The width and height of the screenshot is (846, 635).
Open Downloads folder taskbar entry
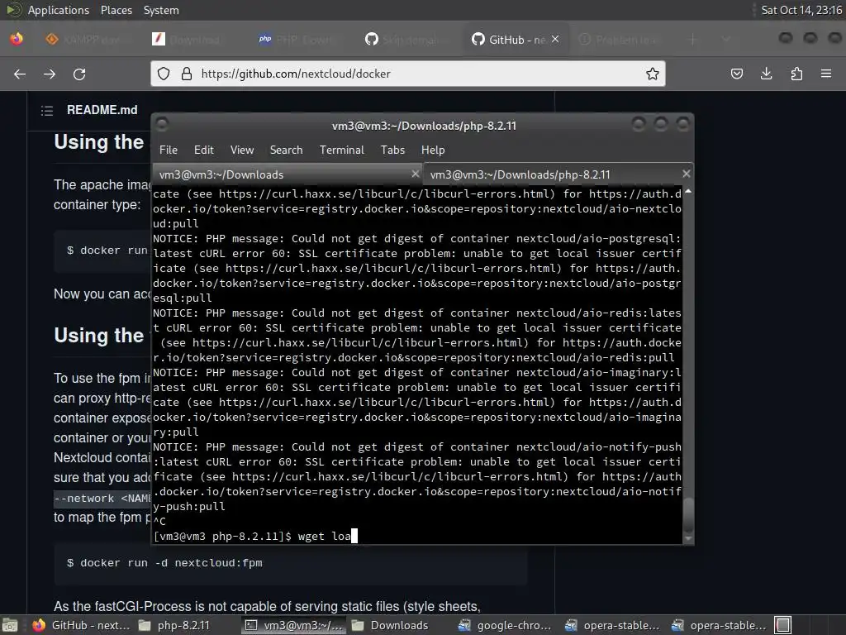pos(399,625)
